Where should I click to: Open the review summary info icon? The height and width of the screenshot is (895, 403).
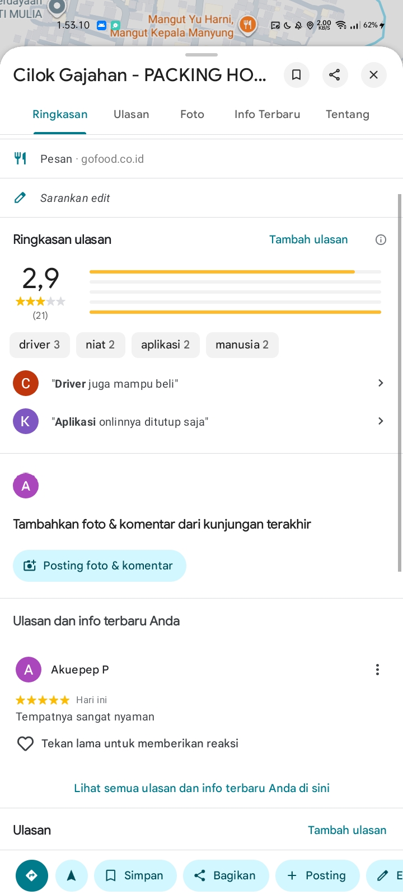click(381, 240)
